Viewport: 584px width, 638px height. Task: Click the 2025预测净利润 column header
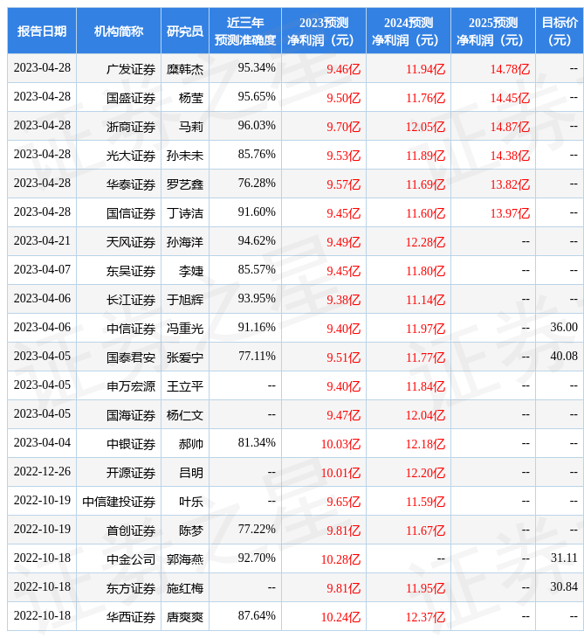[493, 31]
